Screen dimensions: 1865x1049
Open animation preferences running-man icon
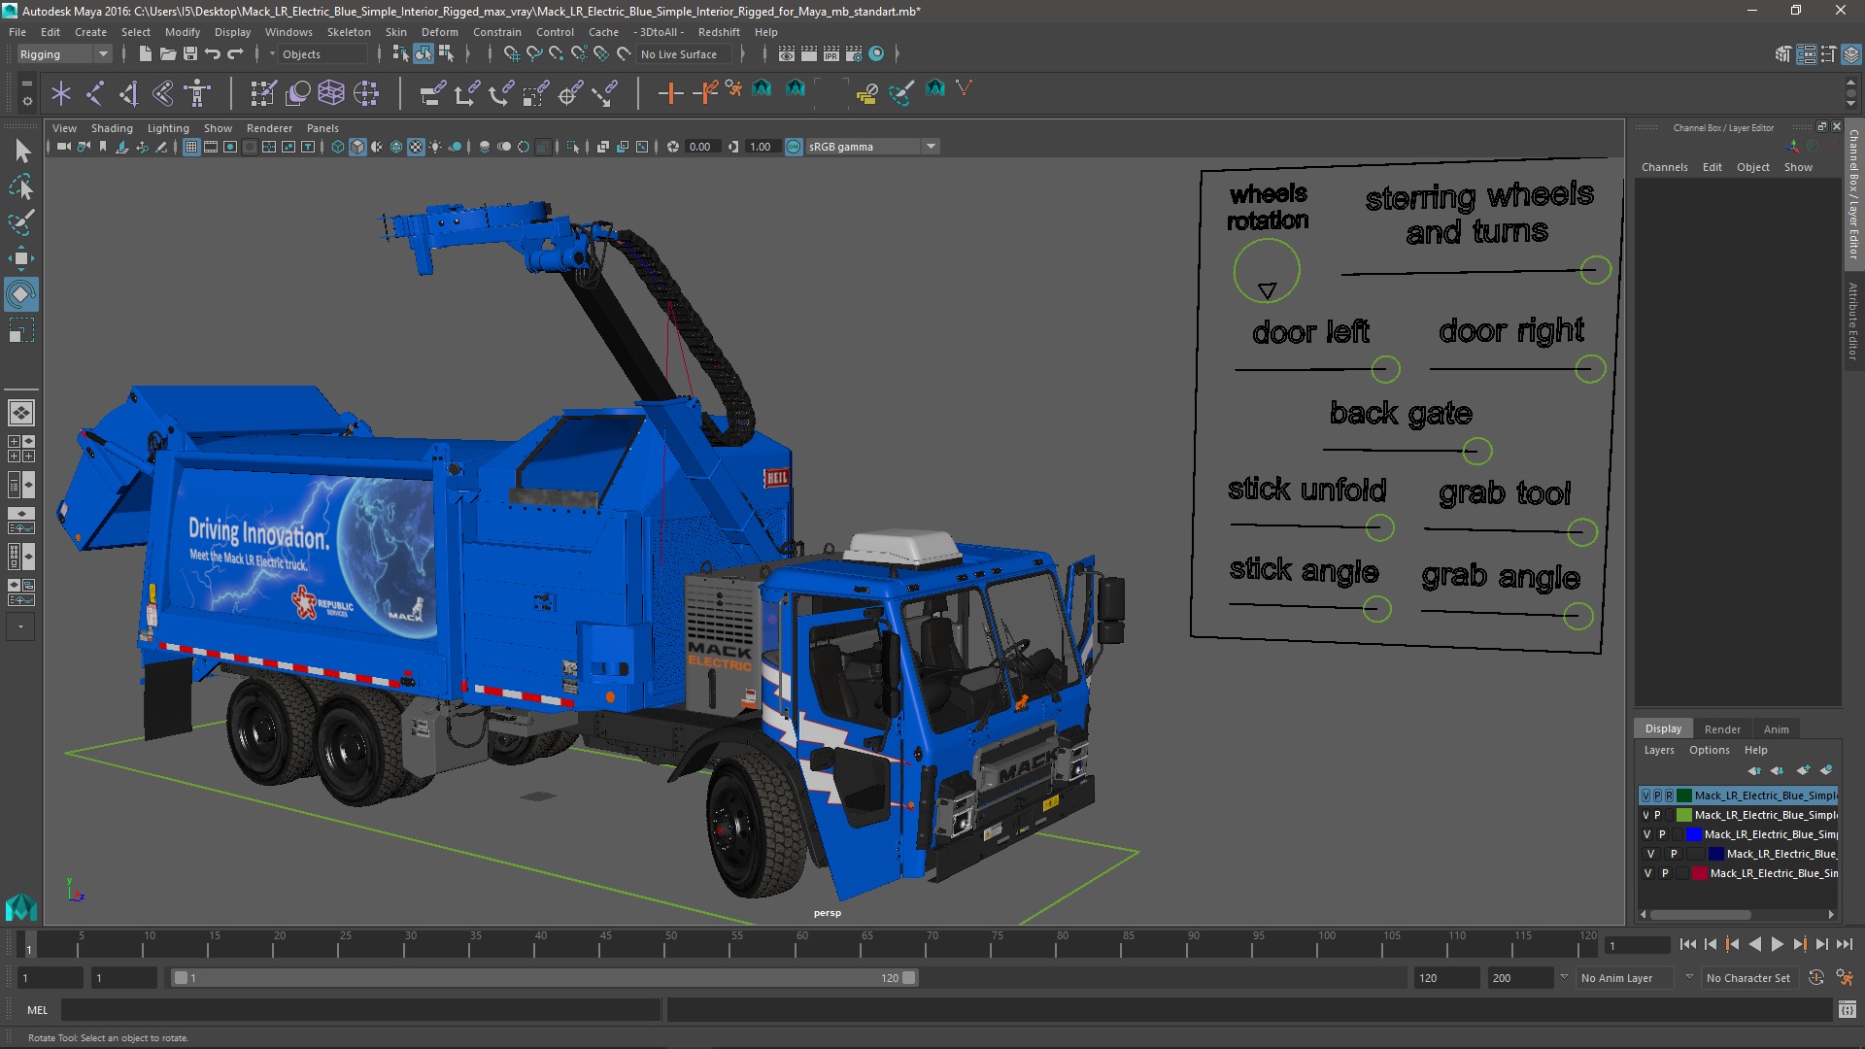[x=1845, y=978]
